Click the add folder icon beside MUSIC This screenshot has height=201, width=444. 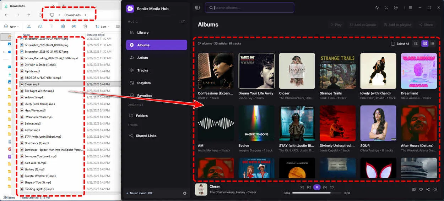coord(183,22)
